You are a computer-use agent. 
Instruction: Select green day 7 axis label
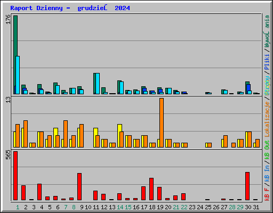pyautogui.click(x=66, y=207)
